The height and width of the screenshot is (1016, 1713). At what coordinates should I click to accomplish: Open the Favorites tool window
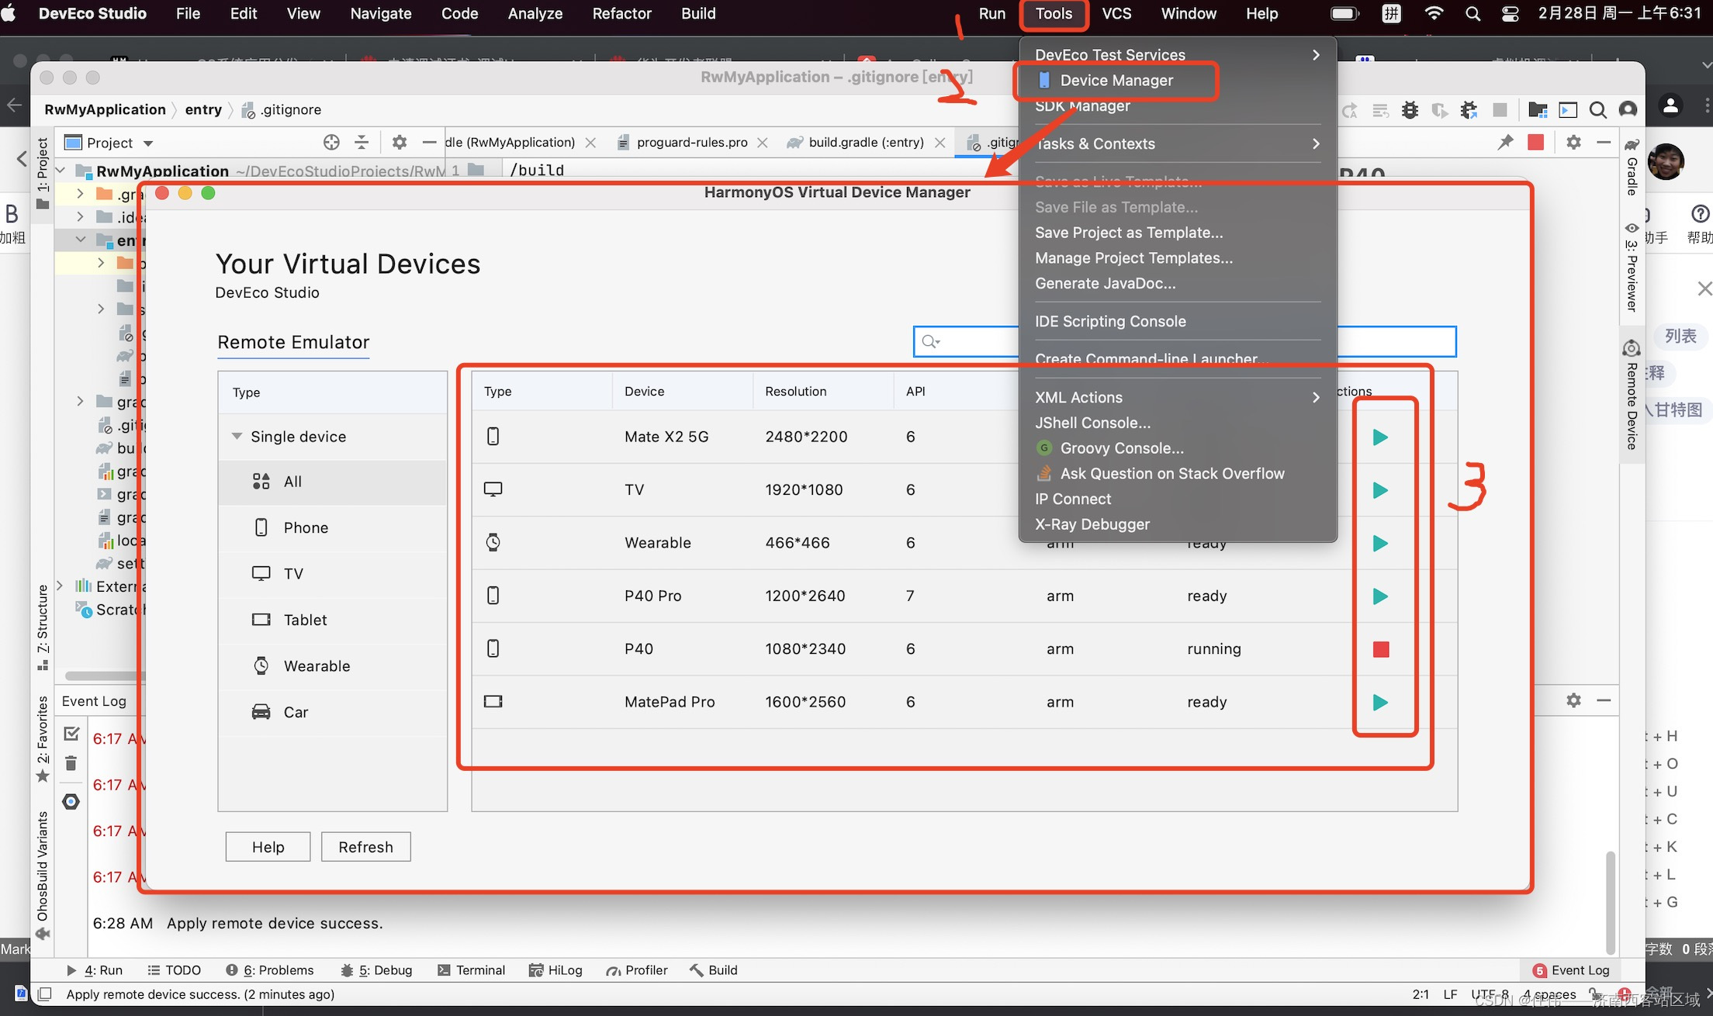click(43, 739)
